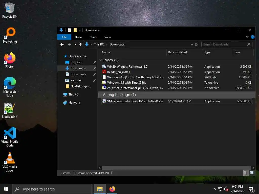Viewport: 259px width, 194px height.
Task: Click the blue Downloads arrow title bar icon
Action: pos(61,30)
